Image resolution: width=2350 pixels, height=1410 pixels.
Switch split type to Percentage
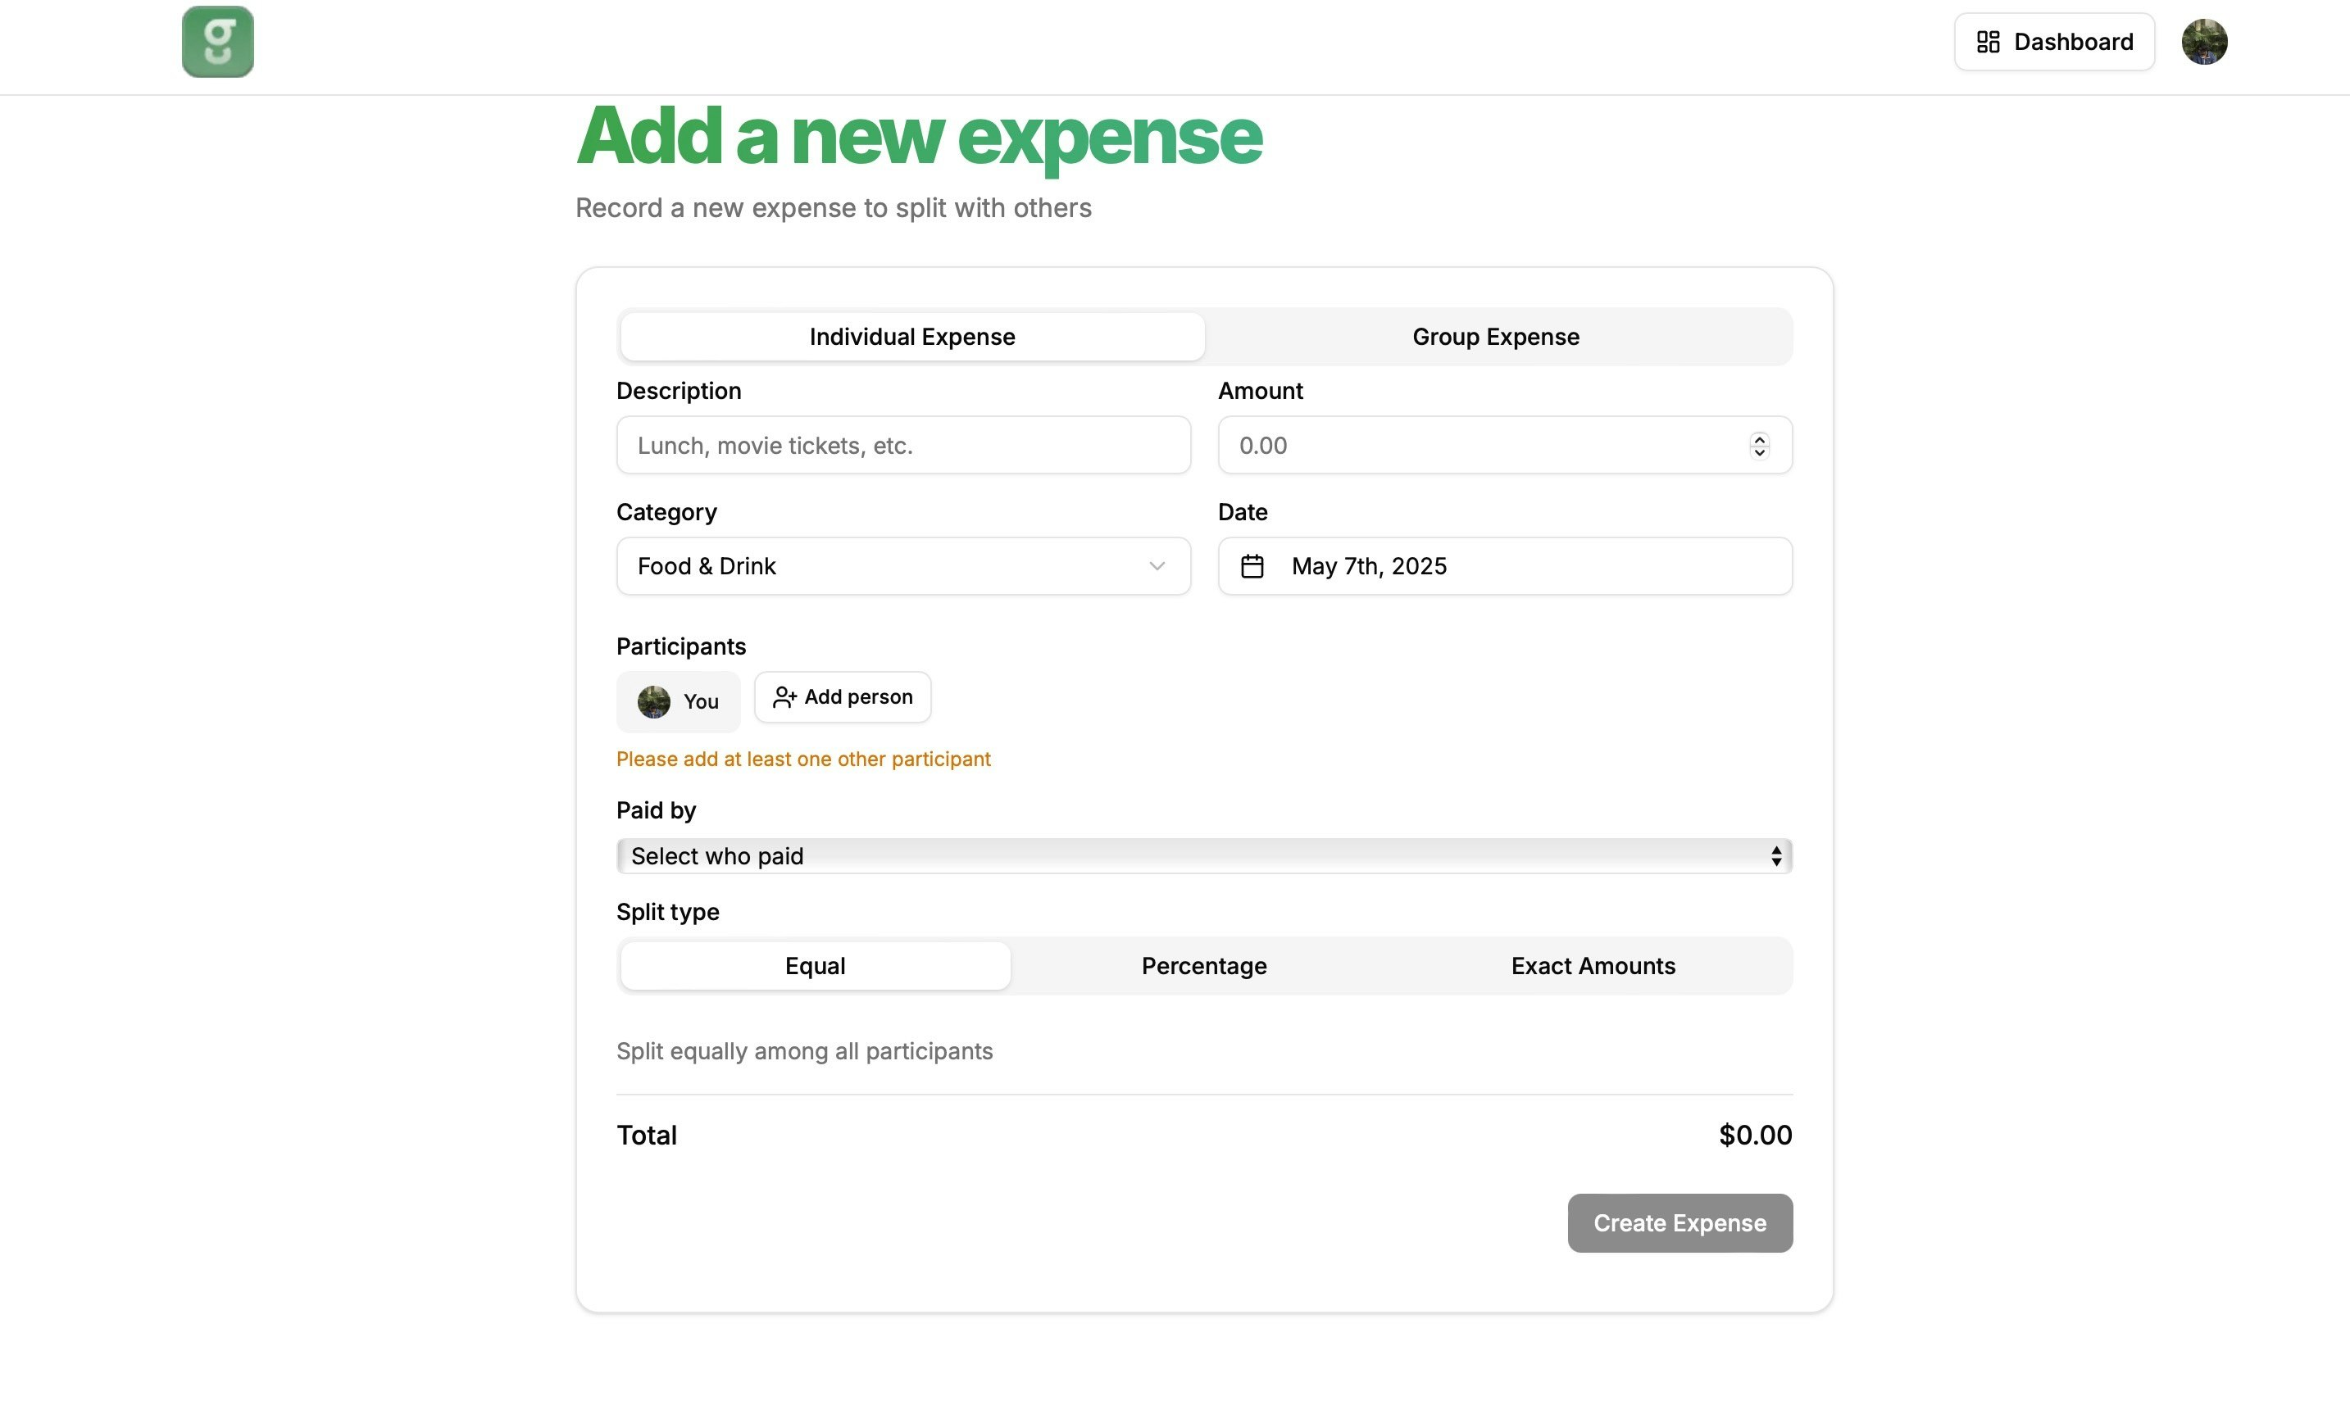coord(1204,966)
